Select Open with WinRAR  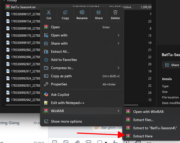[x=152, y=112]
